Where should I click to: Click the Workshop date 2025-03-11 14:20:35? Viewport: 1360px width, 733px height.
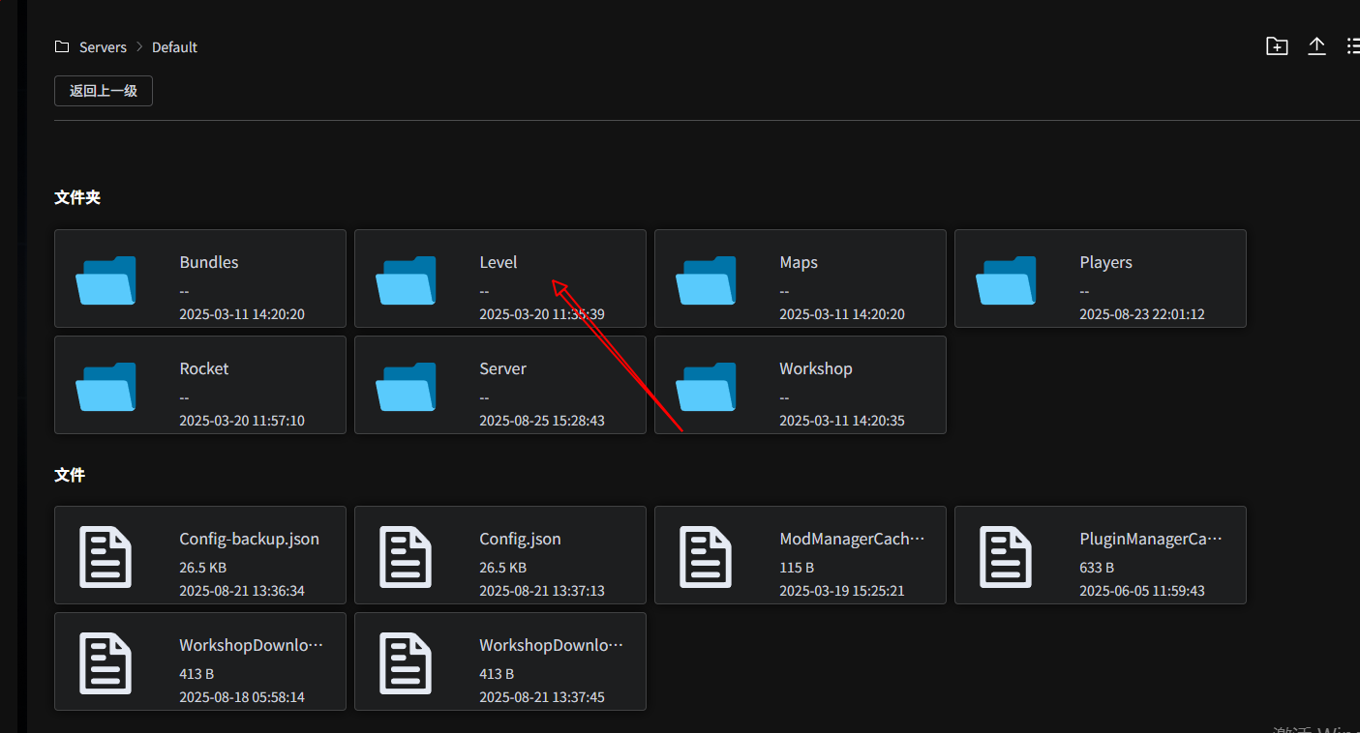[842, 421]
